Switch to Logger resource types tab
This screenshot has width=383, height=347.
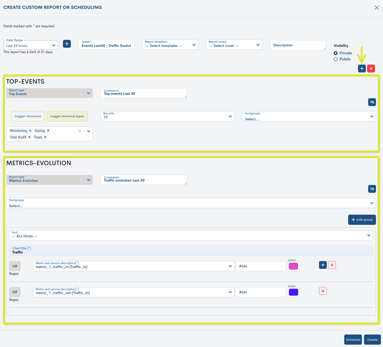coord(67,116)
